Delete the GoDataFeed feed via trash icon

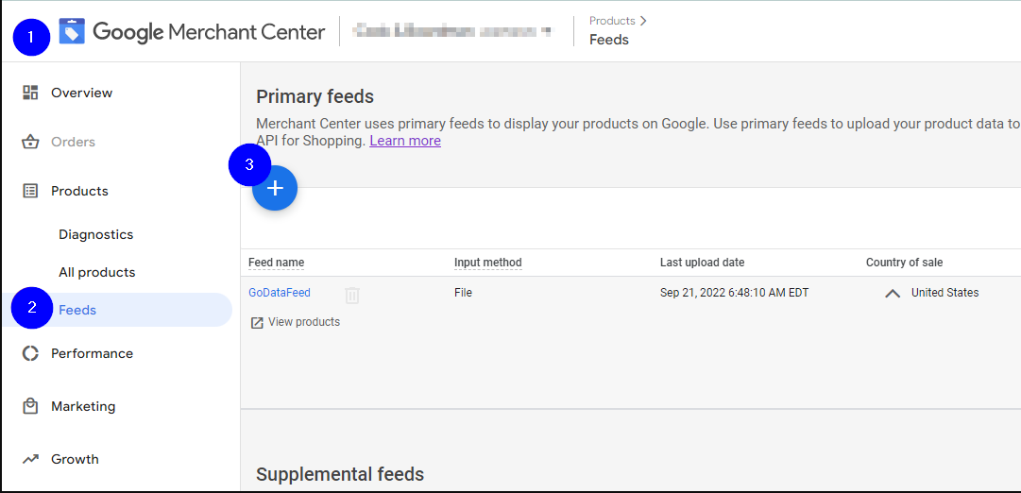coord(352,295)
